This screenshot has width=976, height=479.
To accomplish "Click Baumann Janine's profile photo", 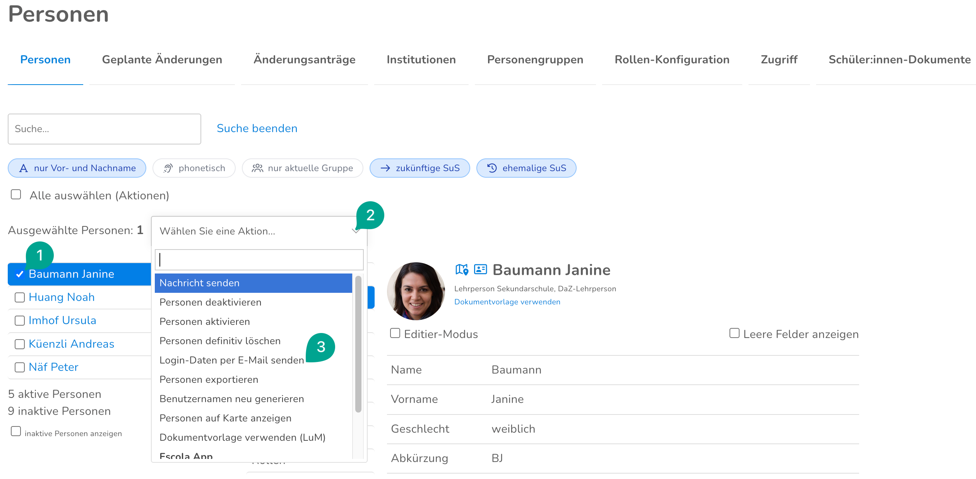I will 416,291.
